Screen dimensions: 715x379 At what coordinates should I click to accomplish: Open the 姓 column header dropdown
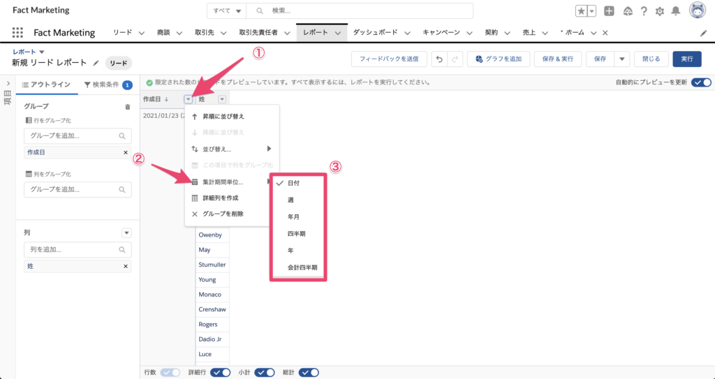click(222, 99)
